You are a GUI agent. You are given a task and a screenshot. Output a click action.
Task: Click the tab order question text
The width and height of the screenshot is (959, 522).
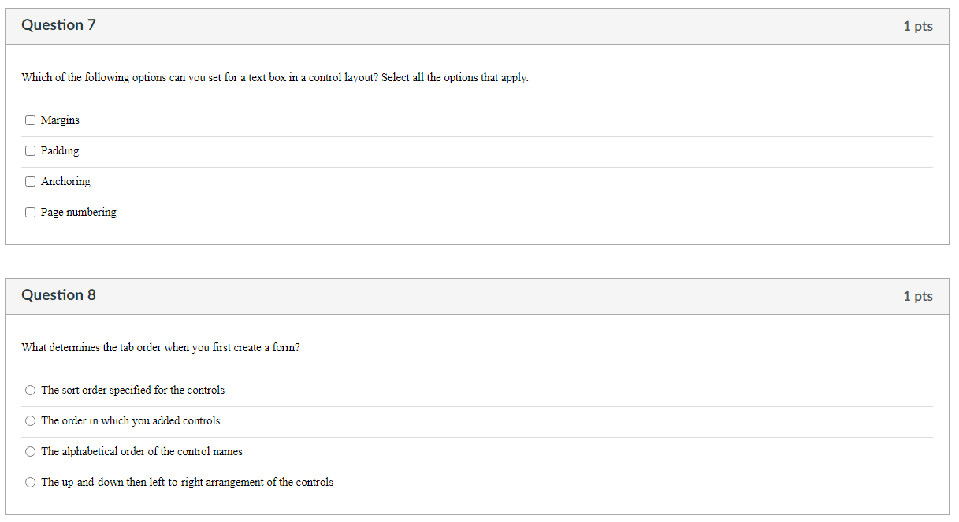[x=161, y=348]
